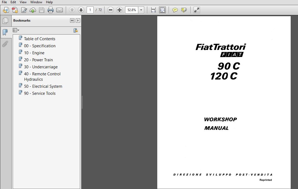This screenshot has height=189, width=298.
Task: Open the View menu
Action: point(23,2)
